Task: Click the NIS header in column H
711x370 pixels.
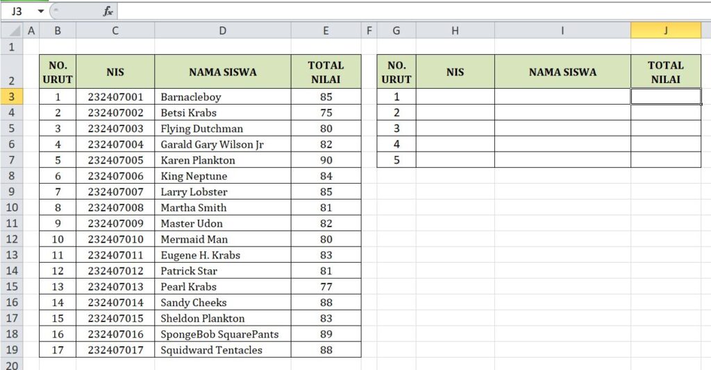Action: pyautogui.click(x=455, y=71)
